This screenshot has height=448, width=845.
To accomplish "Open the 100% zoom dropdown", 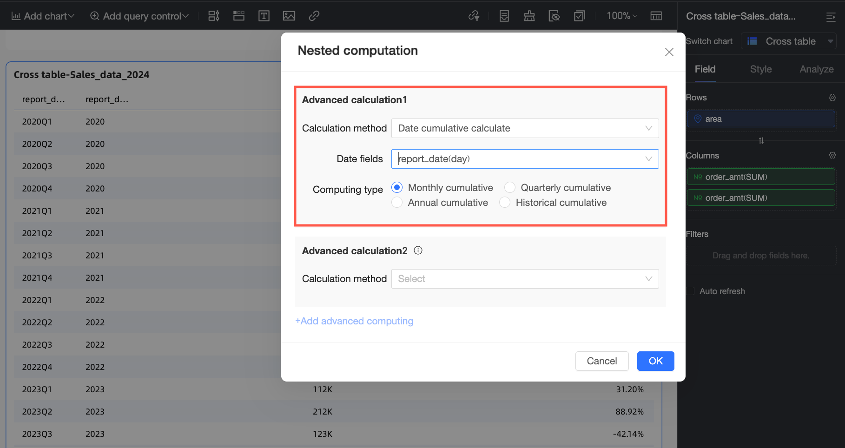I will click(622, 16).
